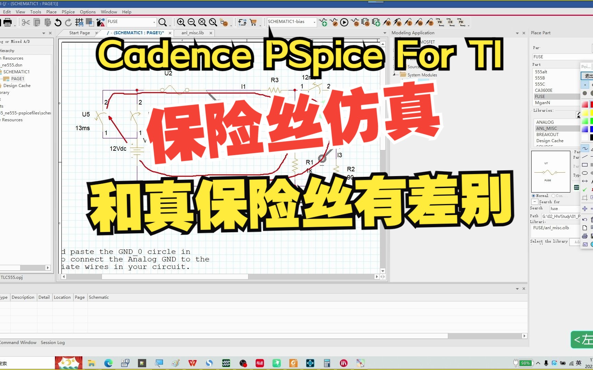Open the Command Window tab
The width and height of the screenshot is (593, 370).
coord(18,342)
